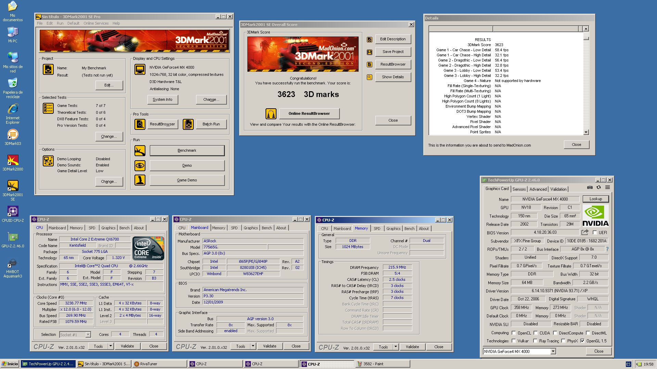Image resolution: width=657 pixels, height=369 pixels.
Task: Launch Internet Explorer desktop icon
Action: tap(13, 114)
